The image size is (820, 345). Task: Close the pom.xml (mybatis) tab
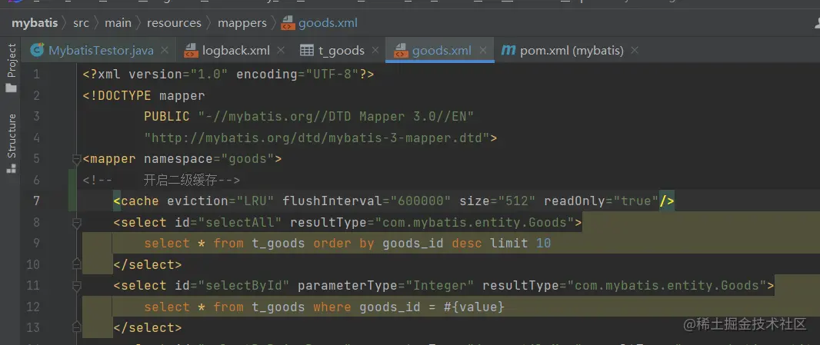[635, 51]
